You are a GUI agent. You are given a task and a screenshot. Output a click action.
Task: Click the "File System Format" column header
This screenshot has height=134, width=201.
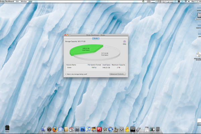coord(94,65)
